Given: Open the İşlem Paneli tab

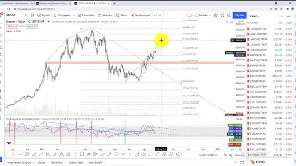Looking at the screenshot, I should click(x=95, y=162).
